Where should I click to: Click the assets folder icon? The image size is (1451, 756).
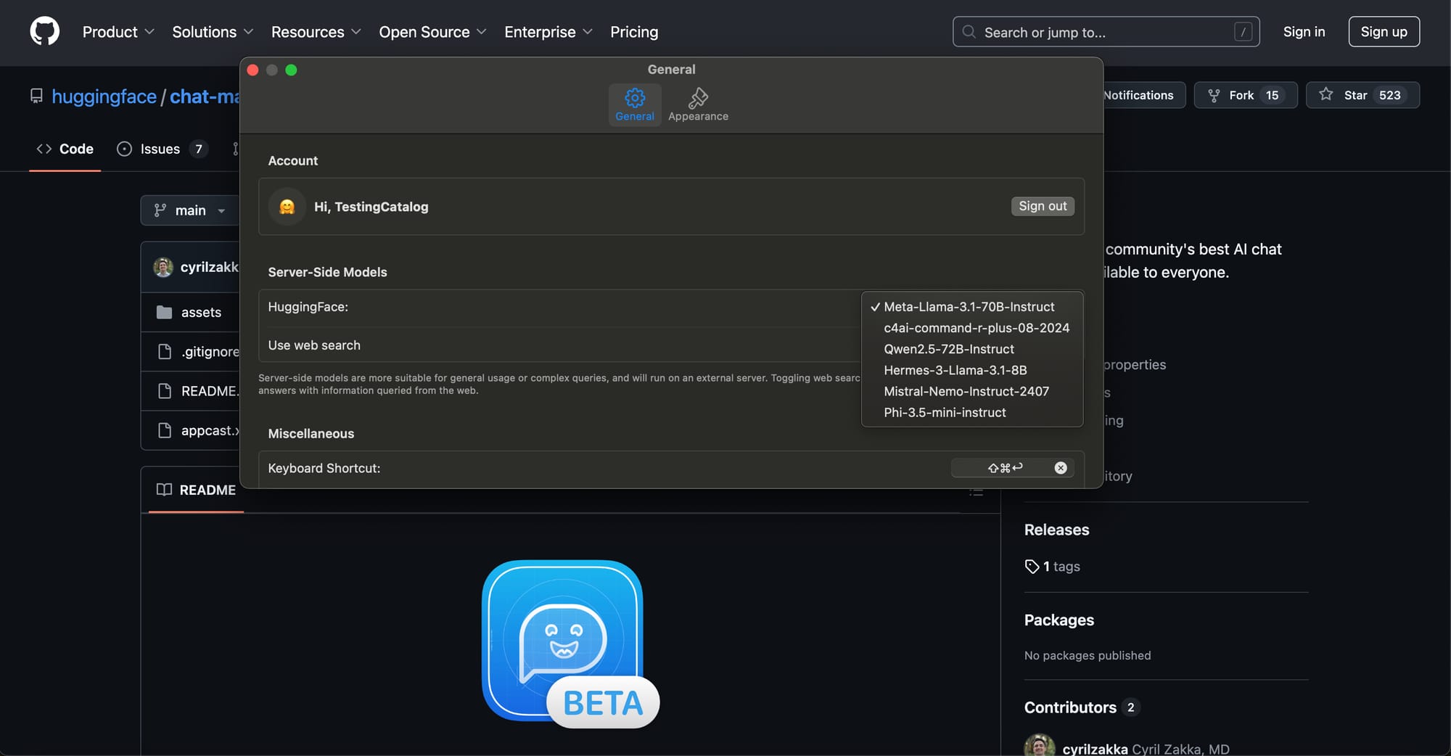165,312
